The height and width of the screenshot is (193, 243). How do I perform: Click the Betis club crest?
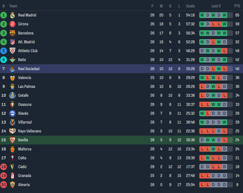click(12, 60)
